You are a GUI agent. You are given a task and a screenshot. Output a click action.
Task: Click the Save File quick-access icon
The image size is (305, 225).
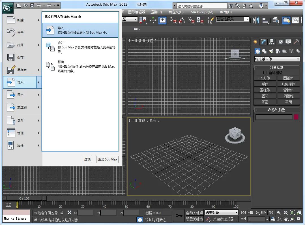coord(32,5)
